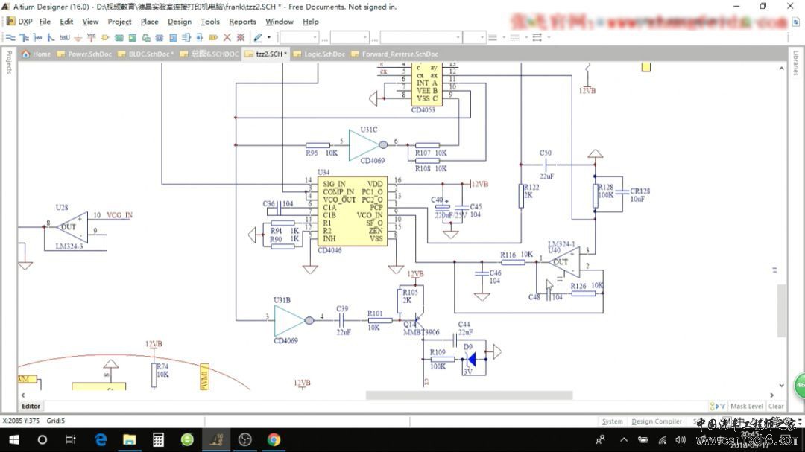Open the Place menu

pyautogui.click(x=149, y=22)
